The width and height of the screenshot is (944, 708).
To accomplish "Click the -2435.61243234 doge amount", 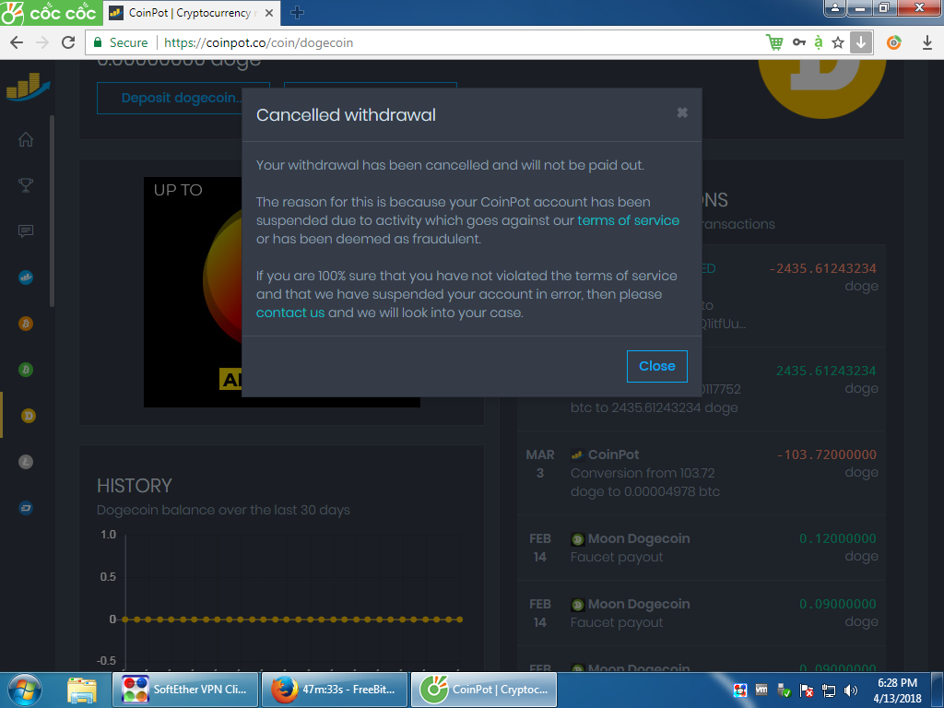I will [x=822, y=268].
